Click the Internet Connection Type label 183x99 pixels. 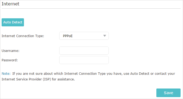click(x=23, y=36)
